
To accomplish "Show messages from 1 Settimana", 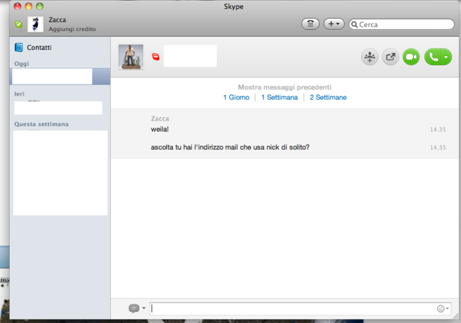I will click(x=280, y=98).
